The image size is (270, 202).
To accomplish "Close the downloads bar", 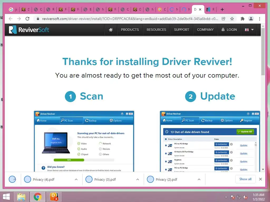I will (x=261, y=179).
